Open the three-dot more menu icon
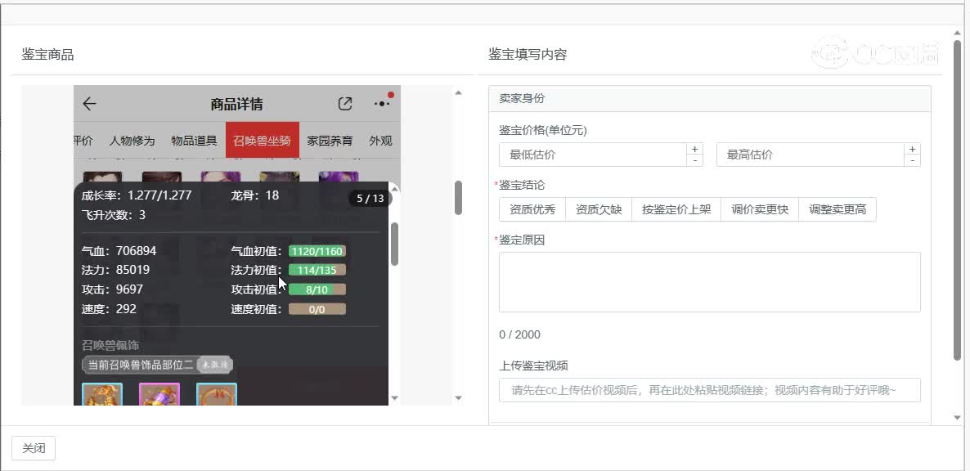Viewport: 970px width, 471px height. pyautogui.click(x=382, y=104)
